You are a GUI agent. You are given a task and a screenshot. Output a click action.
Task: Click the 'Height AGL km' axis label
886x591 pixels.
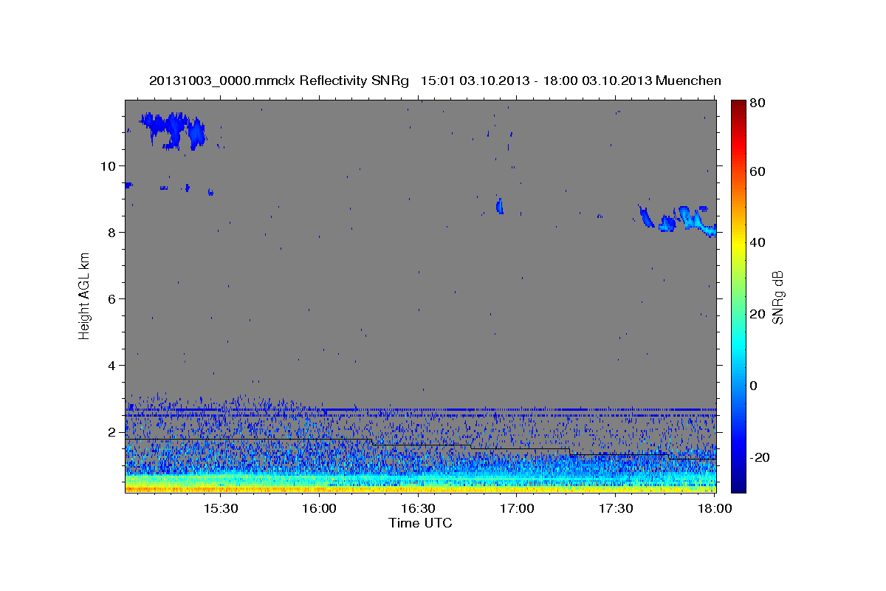pyautogui.click(x=85, y=295)
